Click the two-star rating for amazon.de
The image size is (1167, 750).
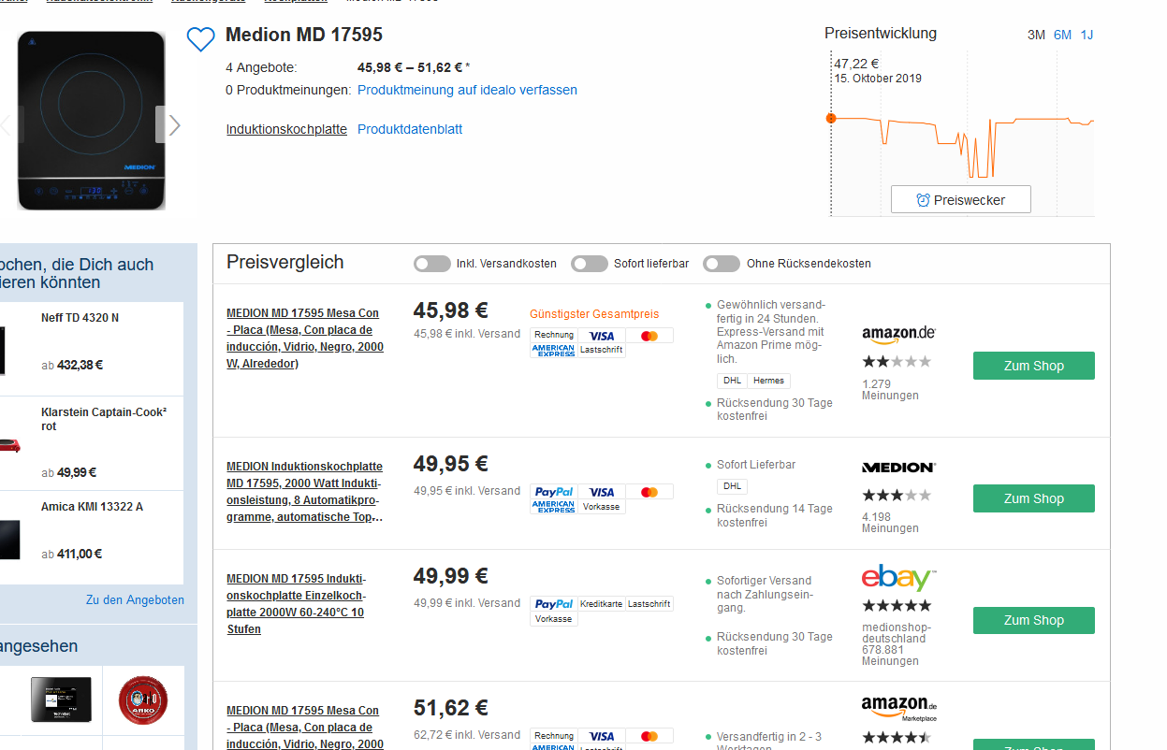click(x=897, y=362)
